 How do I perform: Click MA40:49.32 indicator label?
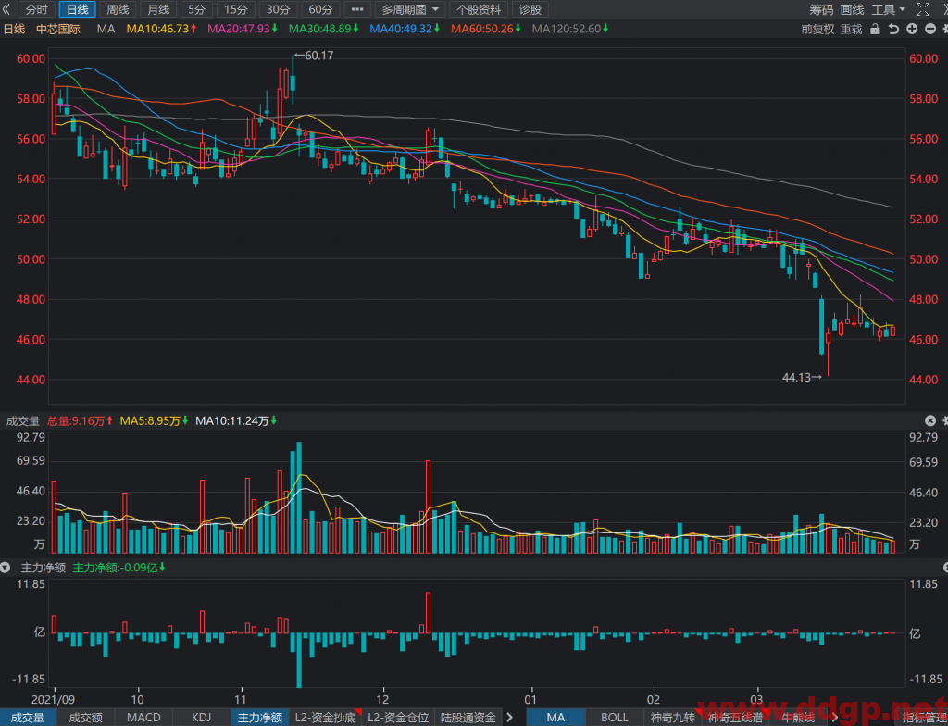click(x=405, y=29)
